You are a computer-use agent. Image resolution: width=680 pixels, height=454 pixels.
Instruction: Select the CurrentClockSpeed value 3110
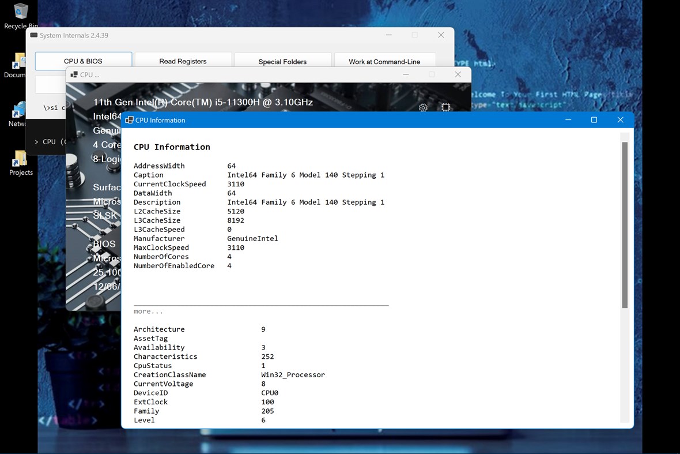(x=236, y=184)
